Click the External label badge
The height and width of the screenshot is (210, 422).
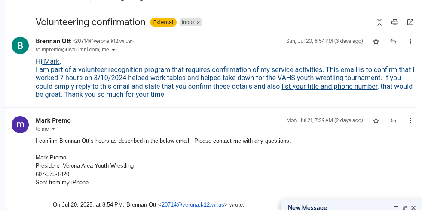(163, 22)
